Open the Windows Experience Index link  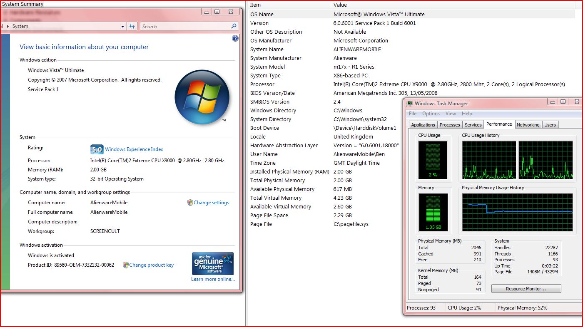click(x=134, y=149)
